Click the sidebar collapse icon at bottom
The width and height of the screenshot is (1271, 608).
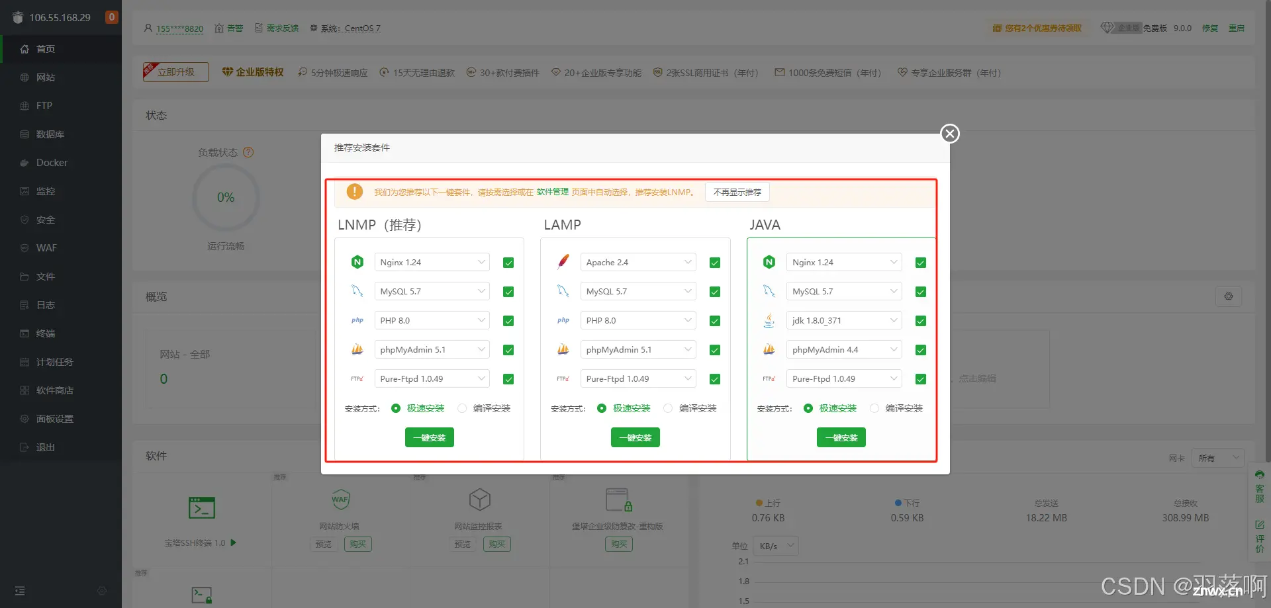(x=20, y=590)
